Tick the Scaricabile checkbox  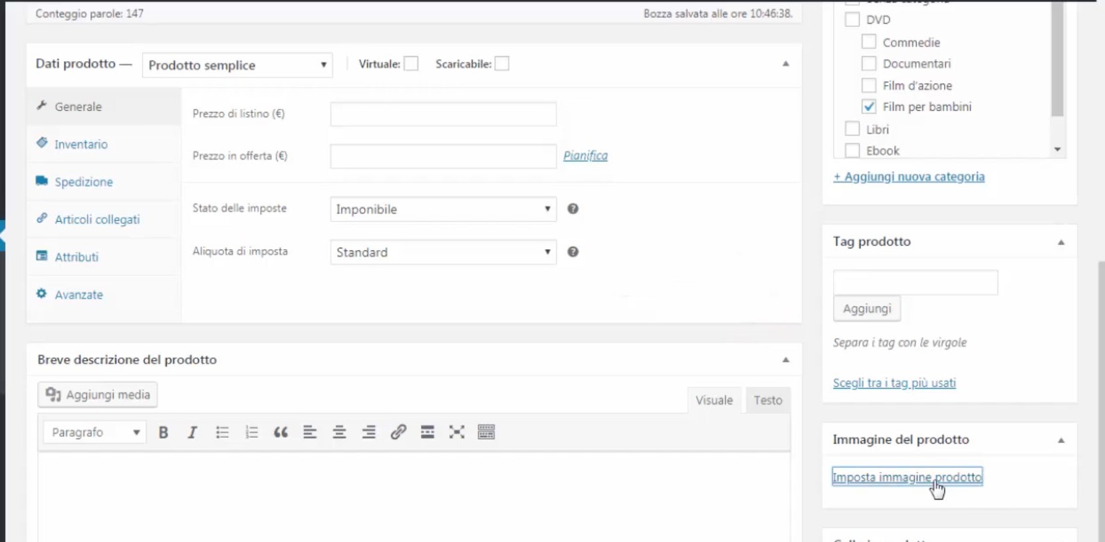click(x=502, y=64)
